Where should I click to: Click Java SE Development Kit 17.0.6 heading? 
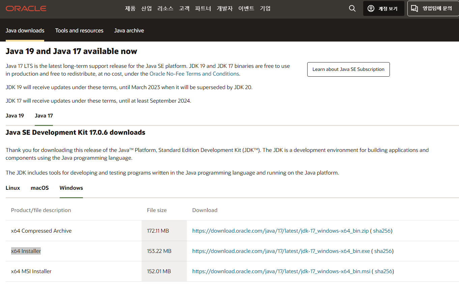coord(76,132)
